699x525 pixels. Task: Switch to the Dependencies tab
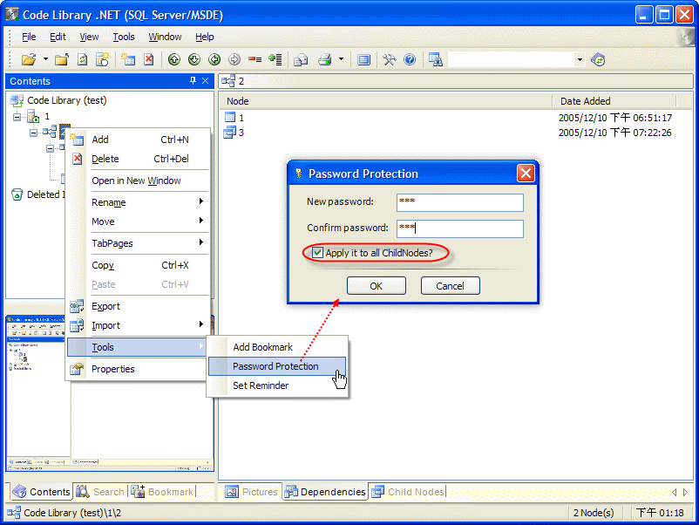point(325,492)
